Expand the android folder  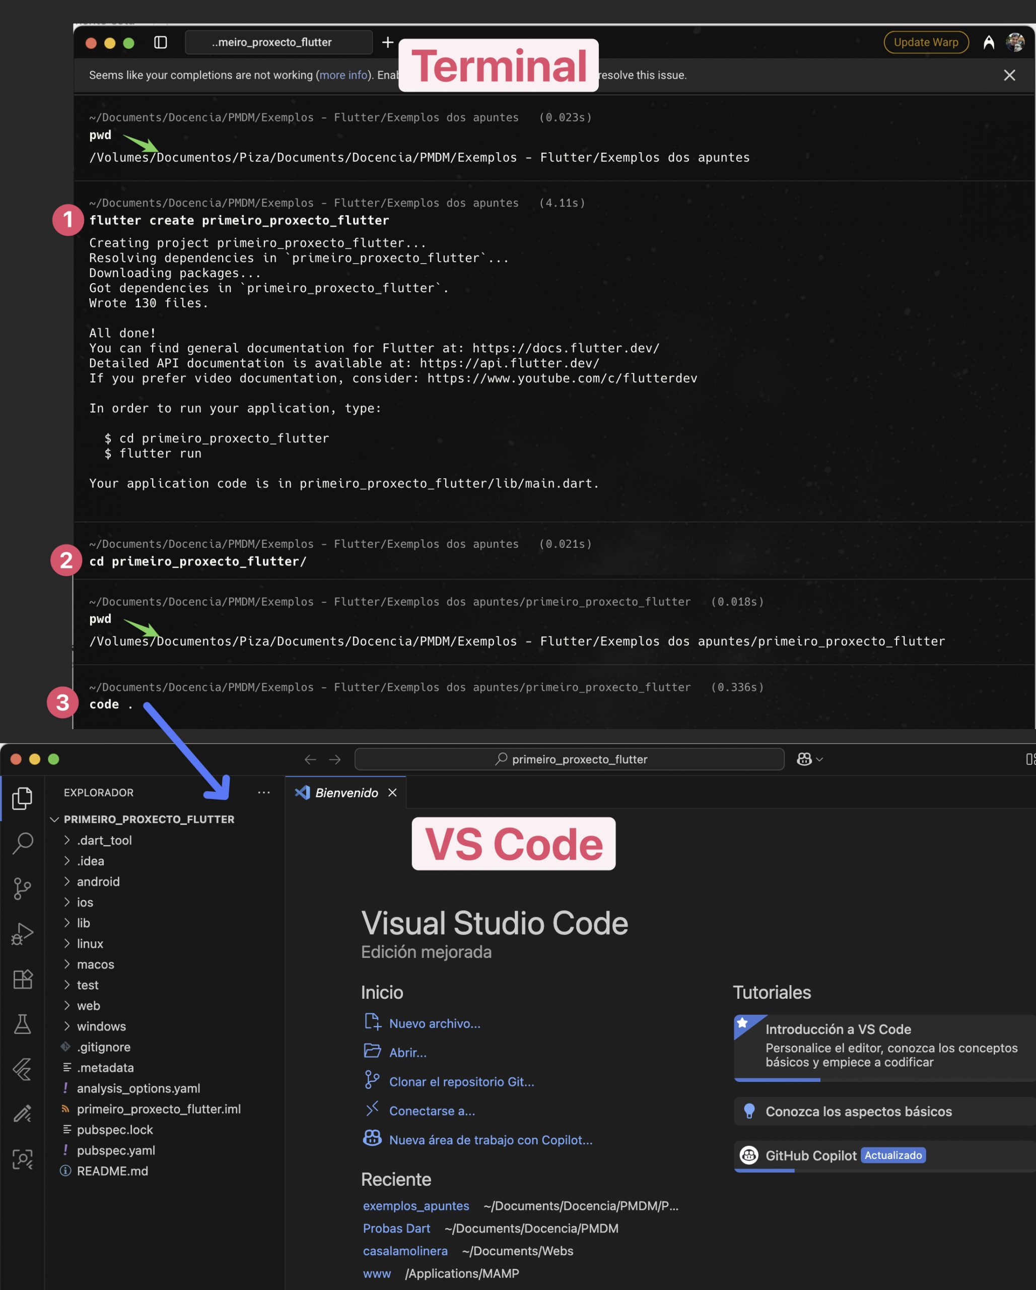pyautogui.click(x=98, y=882)
